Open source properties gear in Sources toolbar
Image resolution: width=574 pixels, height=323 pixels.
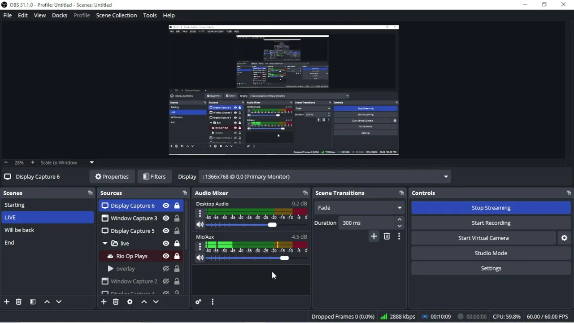point(130,302)
